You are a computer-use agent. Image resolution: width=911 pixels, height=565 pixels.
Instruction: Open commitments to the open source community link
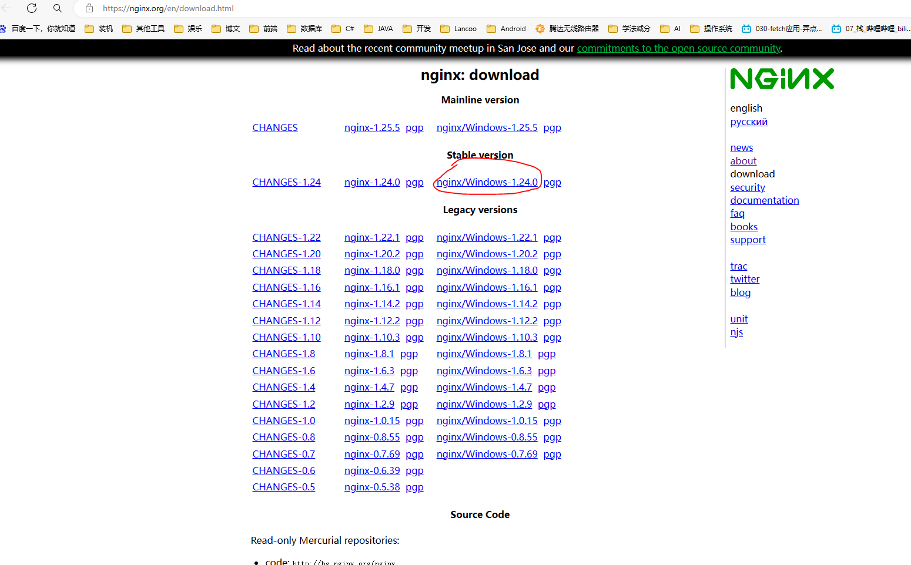(x=678, y=48)
